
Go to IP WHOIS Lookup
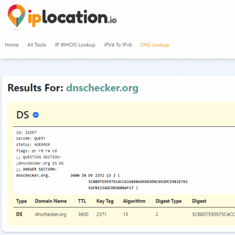click(75, 45)
